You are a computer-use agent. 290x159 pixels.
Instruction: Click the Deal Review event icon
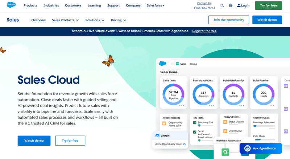pos(225,131)
